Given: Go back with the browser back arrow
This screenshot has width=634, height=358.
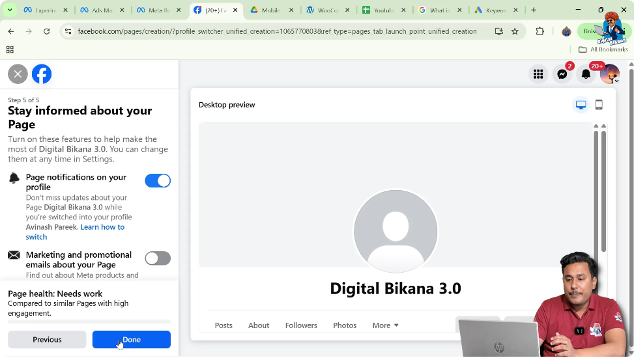Looking at the screenshot, I should coord(11,31).
